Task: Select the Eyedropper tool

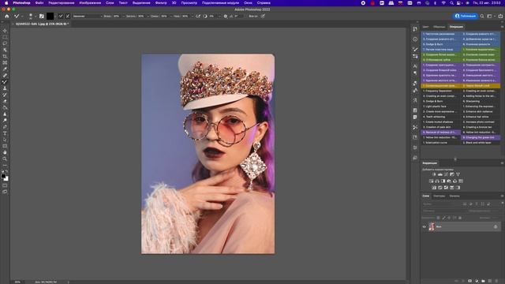Action: click(x=5, y=69)
